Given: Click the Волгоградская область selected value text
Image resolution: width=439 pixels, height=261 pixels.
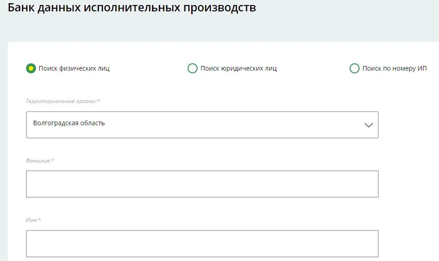Looking at the screenshot, I should [69, 123].
